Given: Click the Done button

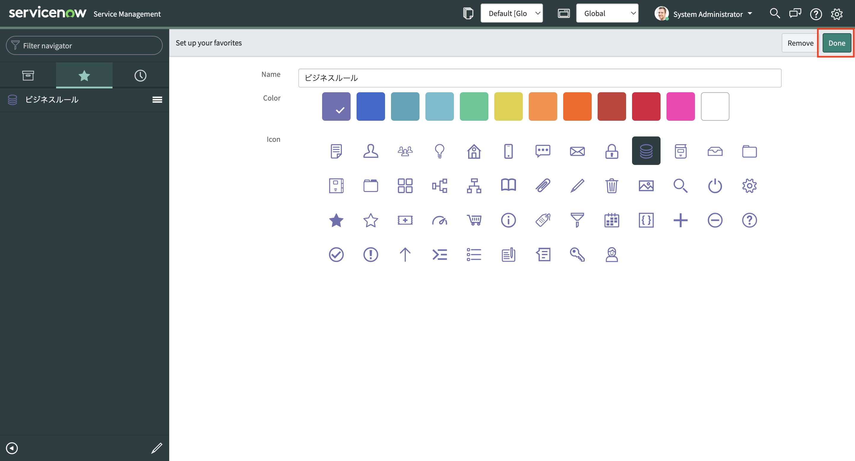Looking at the screenshot, I should [x=836, y=43].
